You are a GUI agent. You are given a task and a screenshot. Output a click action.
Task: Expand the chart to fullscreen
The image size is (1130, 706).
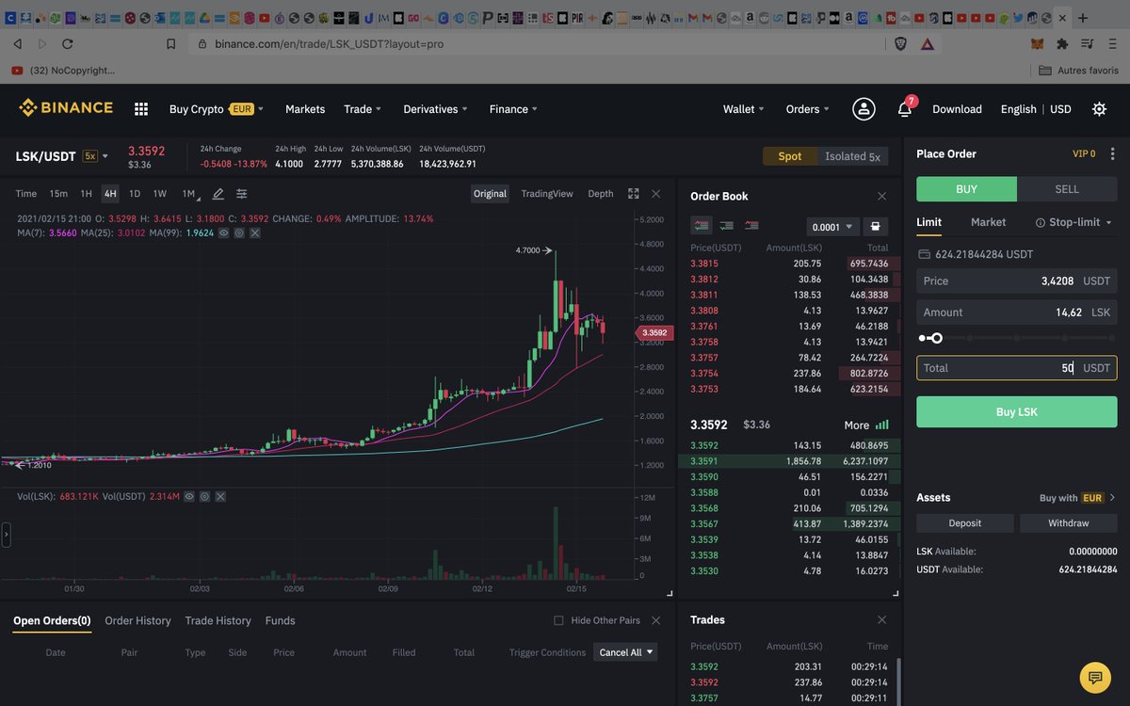click(x=633, y=194)
